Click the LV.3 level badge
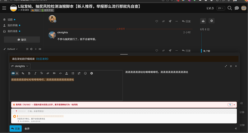This screenshot has width=248, height=133. tap(210, 8)
